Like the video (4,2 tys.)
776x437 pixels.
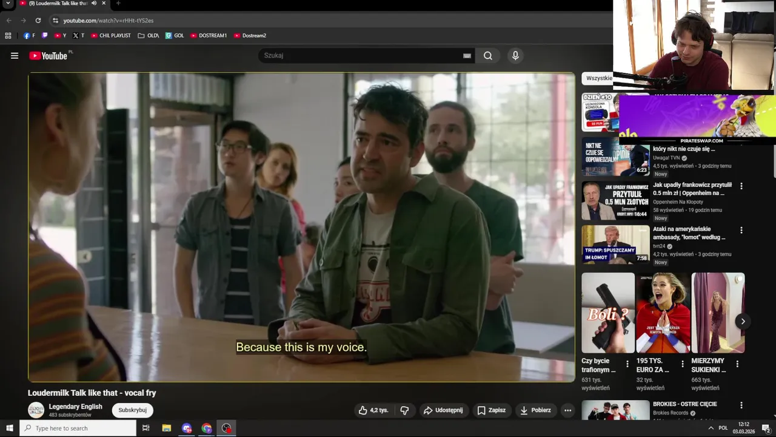click(x=373, y=410)
